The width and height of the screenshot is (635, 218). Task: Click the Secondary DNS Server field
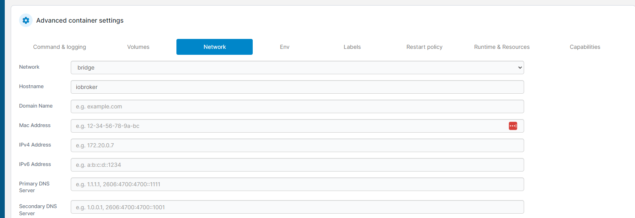297,207
